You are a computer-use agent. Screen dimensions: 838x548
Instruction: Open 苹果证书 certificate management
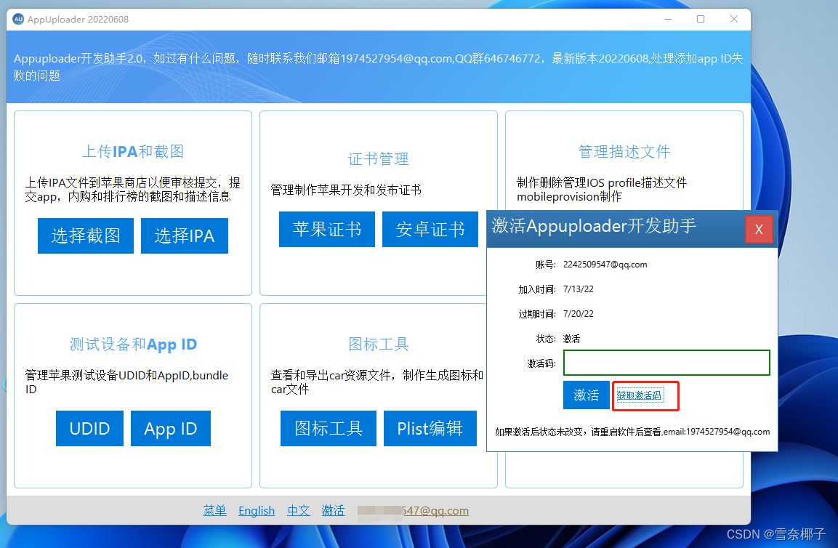pos(327,230)
